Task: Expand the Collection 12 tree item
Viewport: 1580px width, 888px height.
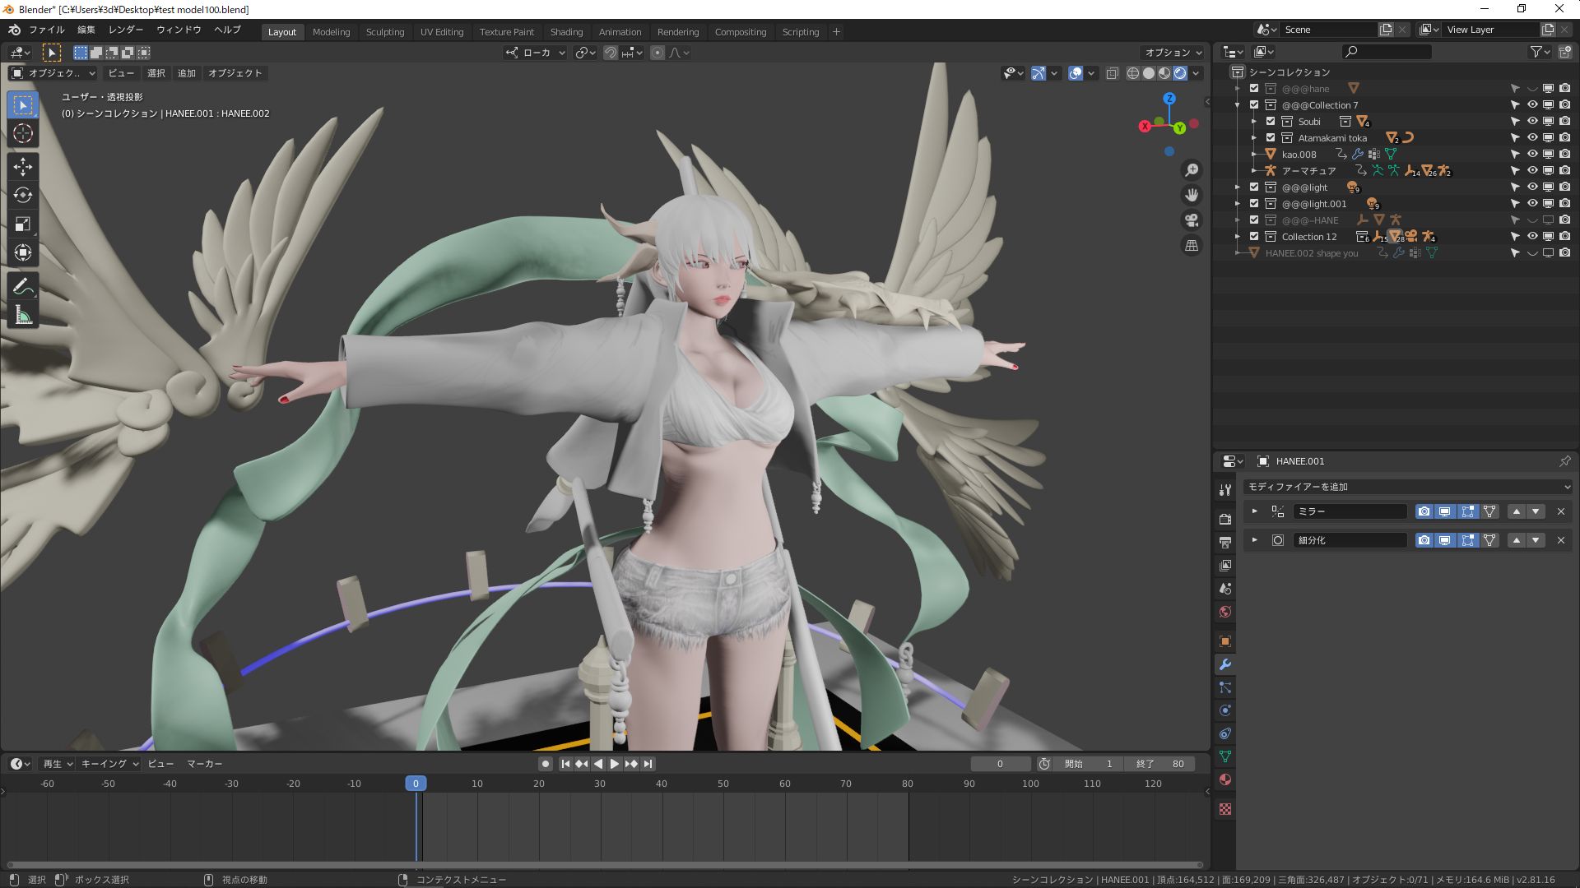Action: pos(1238,236)
